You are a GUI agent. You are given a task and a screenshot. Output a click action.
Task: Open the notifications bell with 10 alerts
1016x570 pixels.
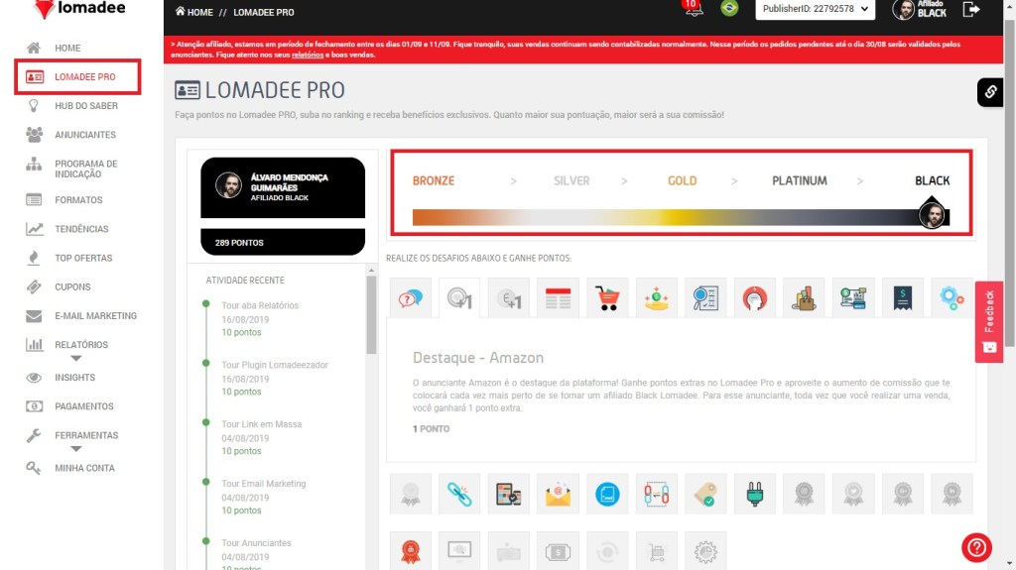point(692,10)
